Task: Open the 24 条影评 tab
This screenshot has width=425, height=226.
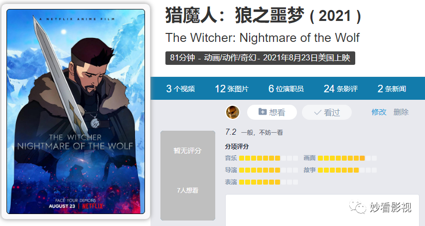Action: (x=341, y=89)
